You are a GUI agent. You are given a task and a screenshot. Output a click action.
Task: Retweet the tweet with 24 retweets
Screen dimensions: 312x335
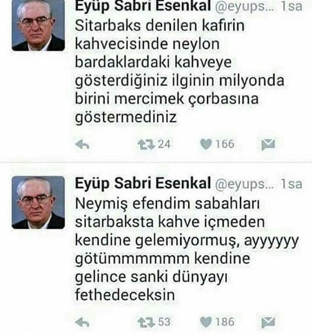(146, 144)
